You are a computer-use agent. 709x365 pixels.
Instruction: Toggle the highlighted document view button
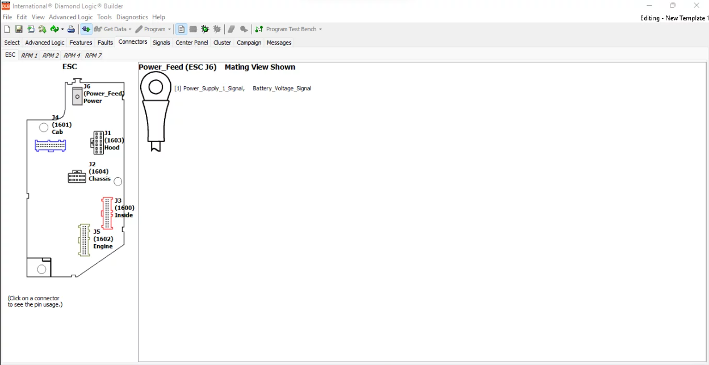[x=181, y=29]
